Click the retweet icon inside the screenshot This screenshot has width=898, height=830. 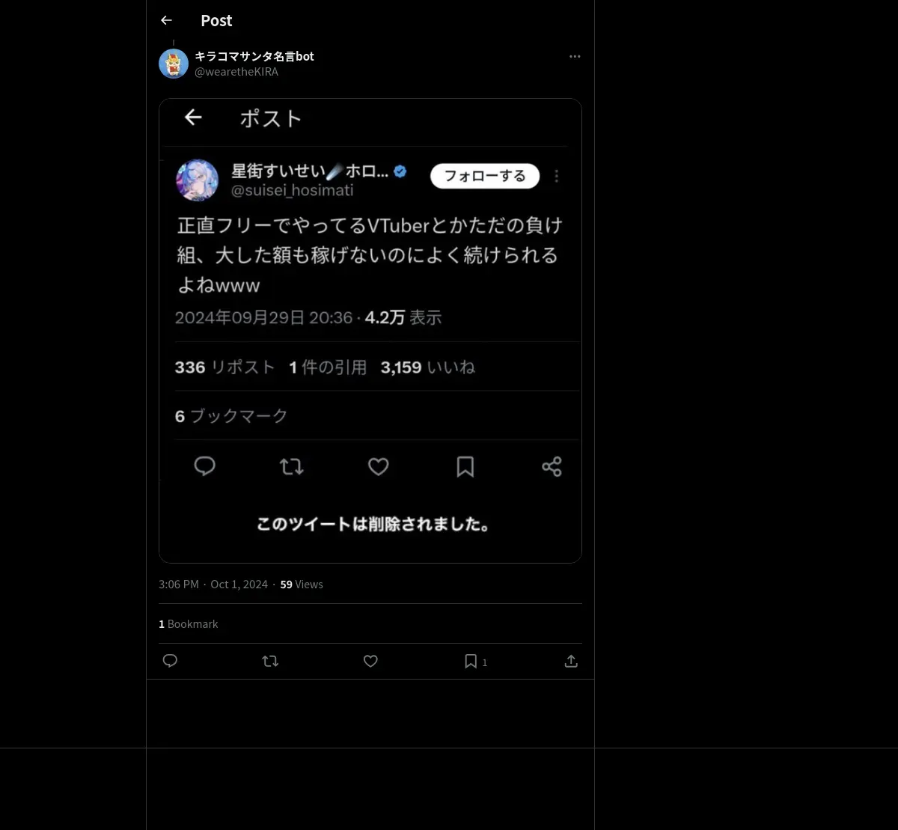(x=291, y=467)
